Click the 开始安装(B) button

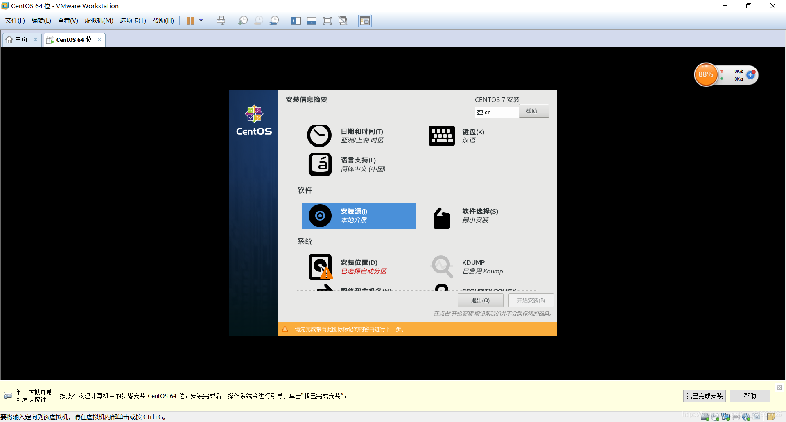(531, 300)
